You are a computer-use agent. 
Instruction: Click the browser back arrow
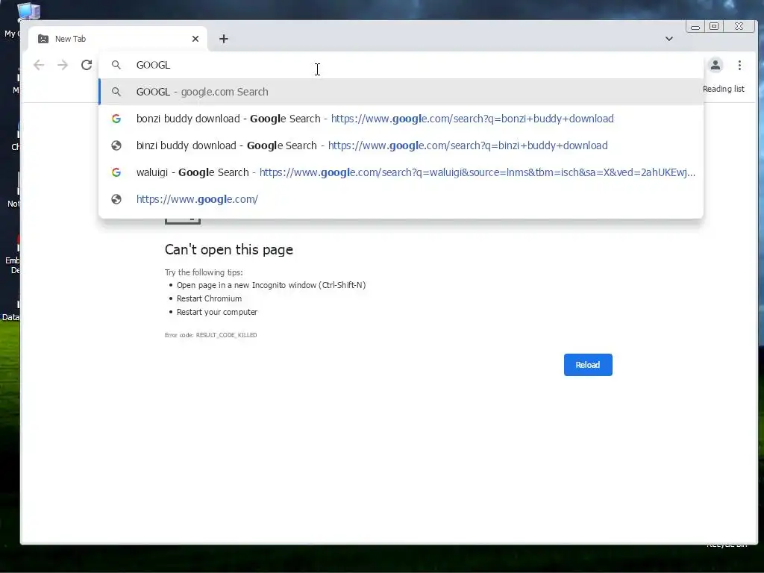[39, 65]
